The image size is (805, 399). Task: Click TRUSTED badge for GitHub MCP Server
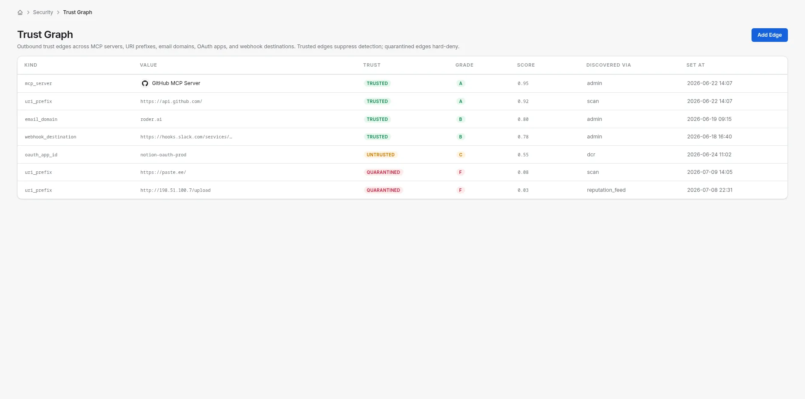pos(377,83)
